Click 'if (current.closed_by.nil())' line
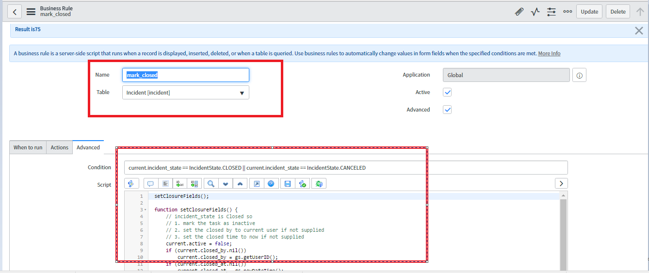Viewport: 649px width, 273px height. pyautogui.click(x=206, y=251)
